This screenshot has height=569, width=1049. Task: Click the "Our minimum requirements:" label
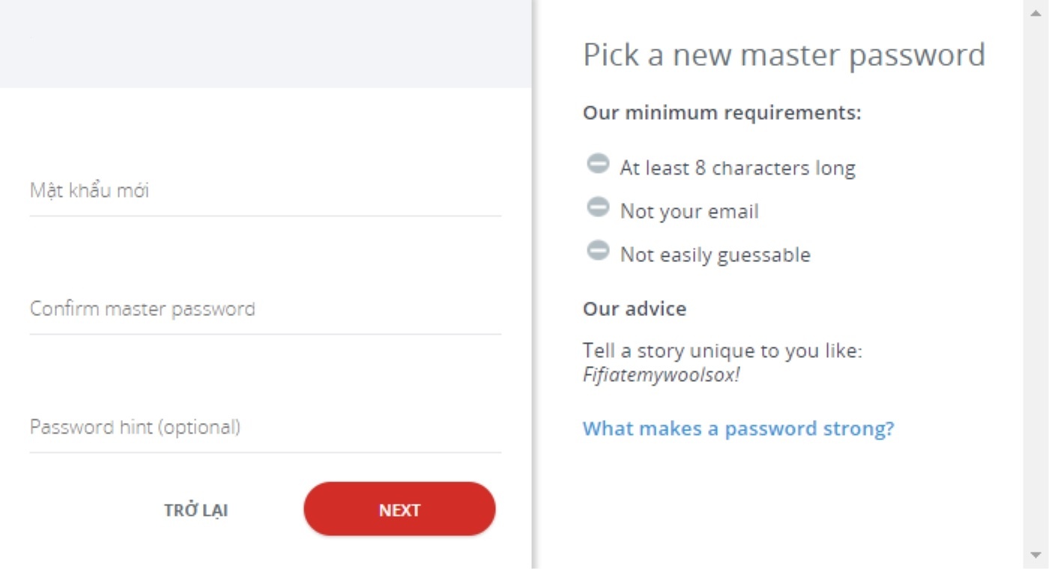tap(722, 113)
